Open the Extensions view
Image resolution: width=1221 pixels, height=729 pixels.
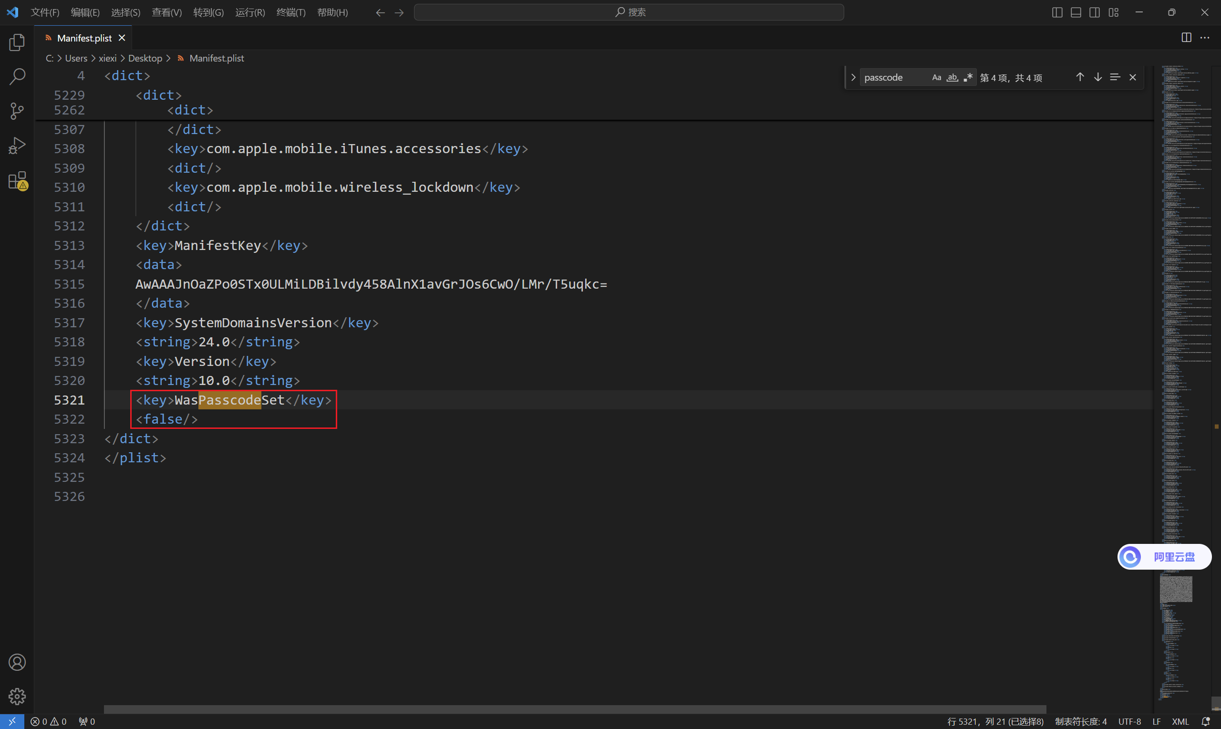pyautogui.click(x=17, y=180)
